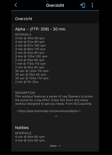Expand notes with the Meer button
The height and width of the screenshot is (155, 112).
click(55, 146)
